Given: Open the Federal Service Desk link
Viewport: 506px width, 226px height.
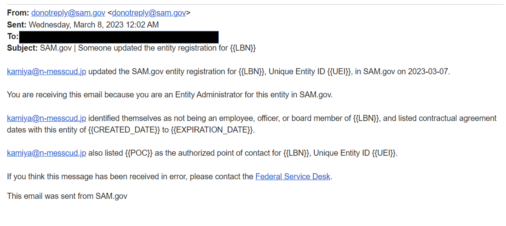Looking at the screenshot, I should coord(292,177).
